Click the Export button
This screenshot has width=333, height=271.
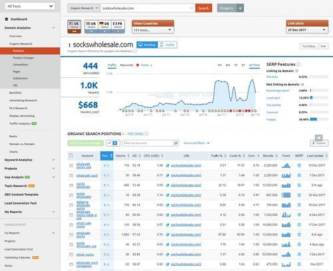coord(319,143)
